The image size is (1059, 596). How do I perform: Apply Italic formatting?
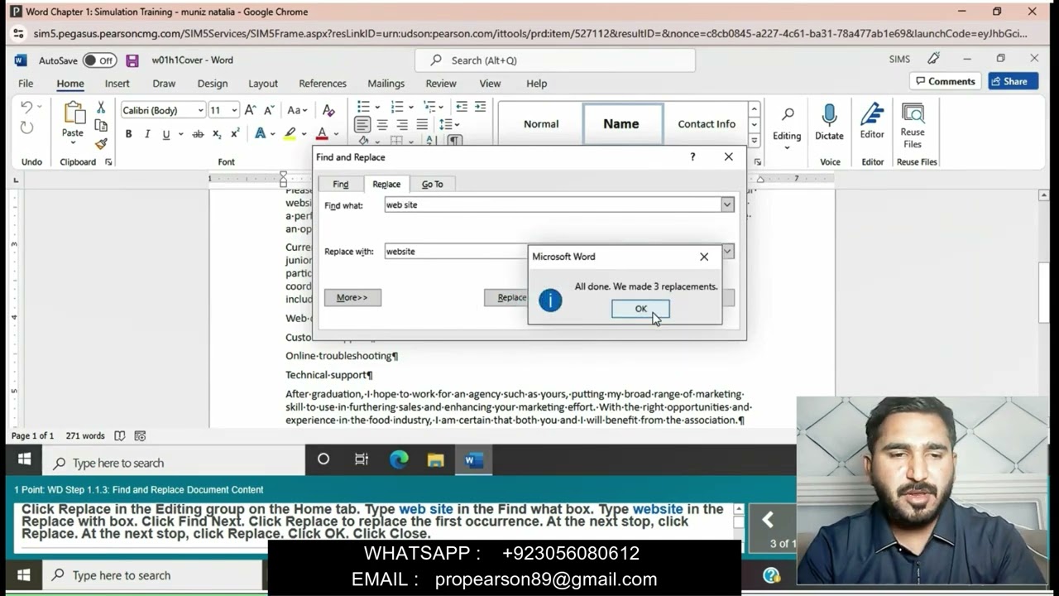click(x=147, y=134)
